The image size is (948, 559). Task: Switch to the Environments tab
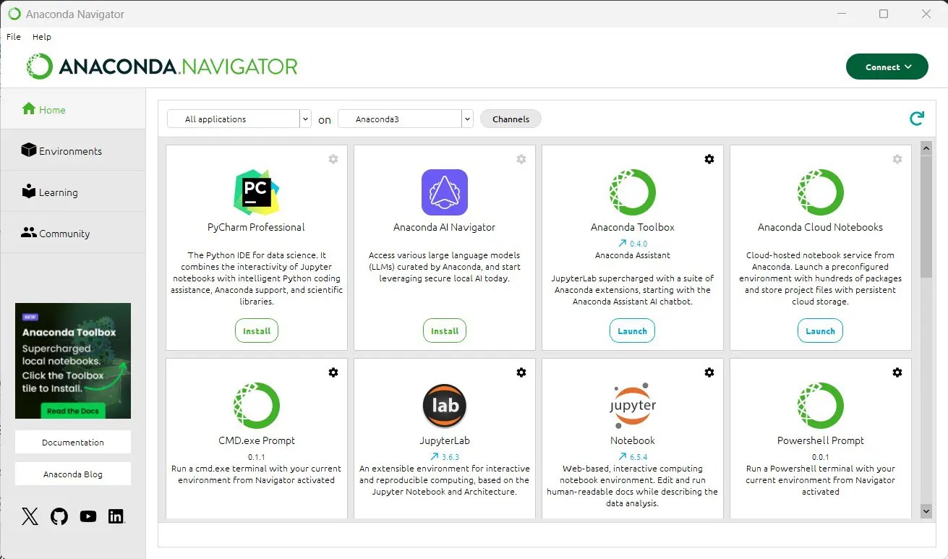73,150
